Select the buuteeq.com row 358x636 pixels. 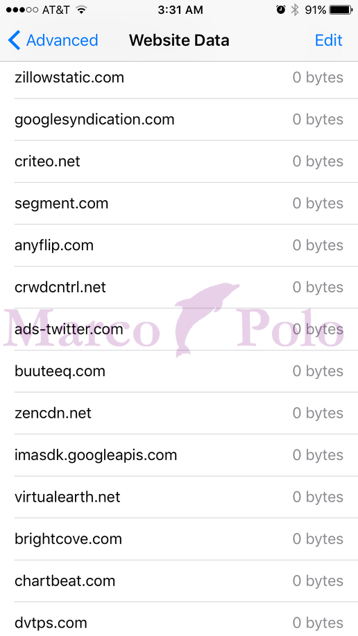179,371
